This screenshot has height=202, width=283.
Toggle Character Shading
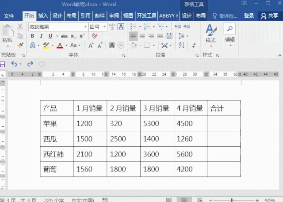point(112,45)
